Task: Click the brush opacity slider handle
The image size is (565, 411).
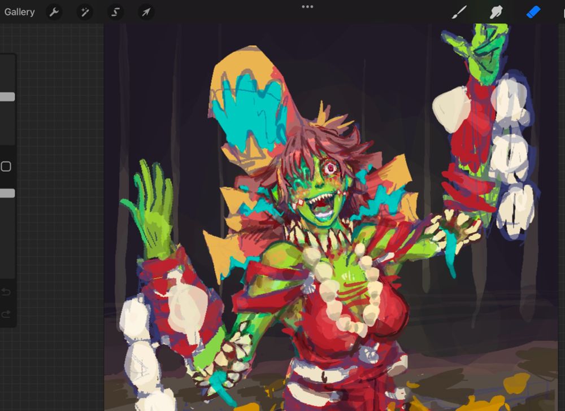Action: tap(7, 193)
